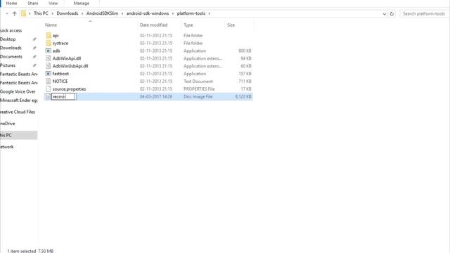Open the Manage ribbon tab
450x253 pixels.
pos(82,3)
